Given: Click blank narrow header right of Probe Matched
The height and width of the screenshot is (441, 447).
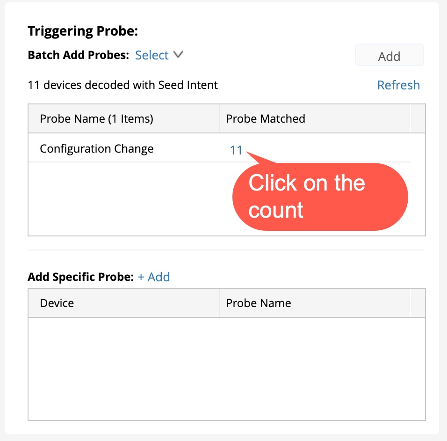Looking at the screenshot, I should point(418,119).
